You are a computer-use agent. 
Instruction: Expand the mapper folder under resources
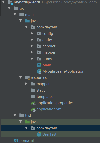(x=26, y=84)
